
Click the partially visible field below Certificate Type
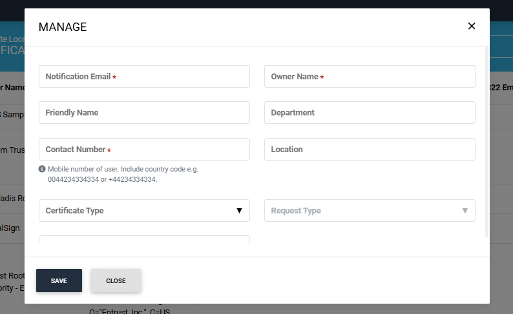tap(144, 240)
